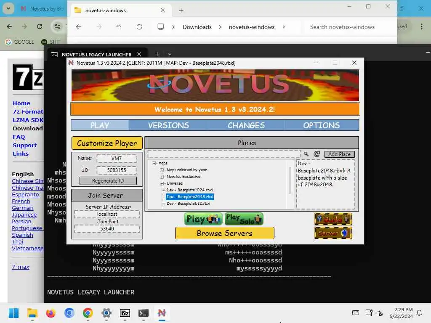Switch to the VERSIONS tab
Image resolution: width=431 pixels, height=323 pixels.
point(168,125)
